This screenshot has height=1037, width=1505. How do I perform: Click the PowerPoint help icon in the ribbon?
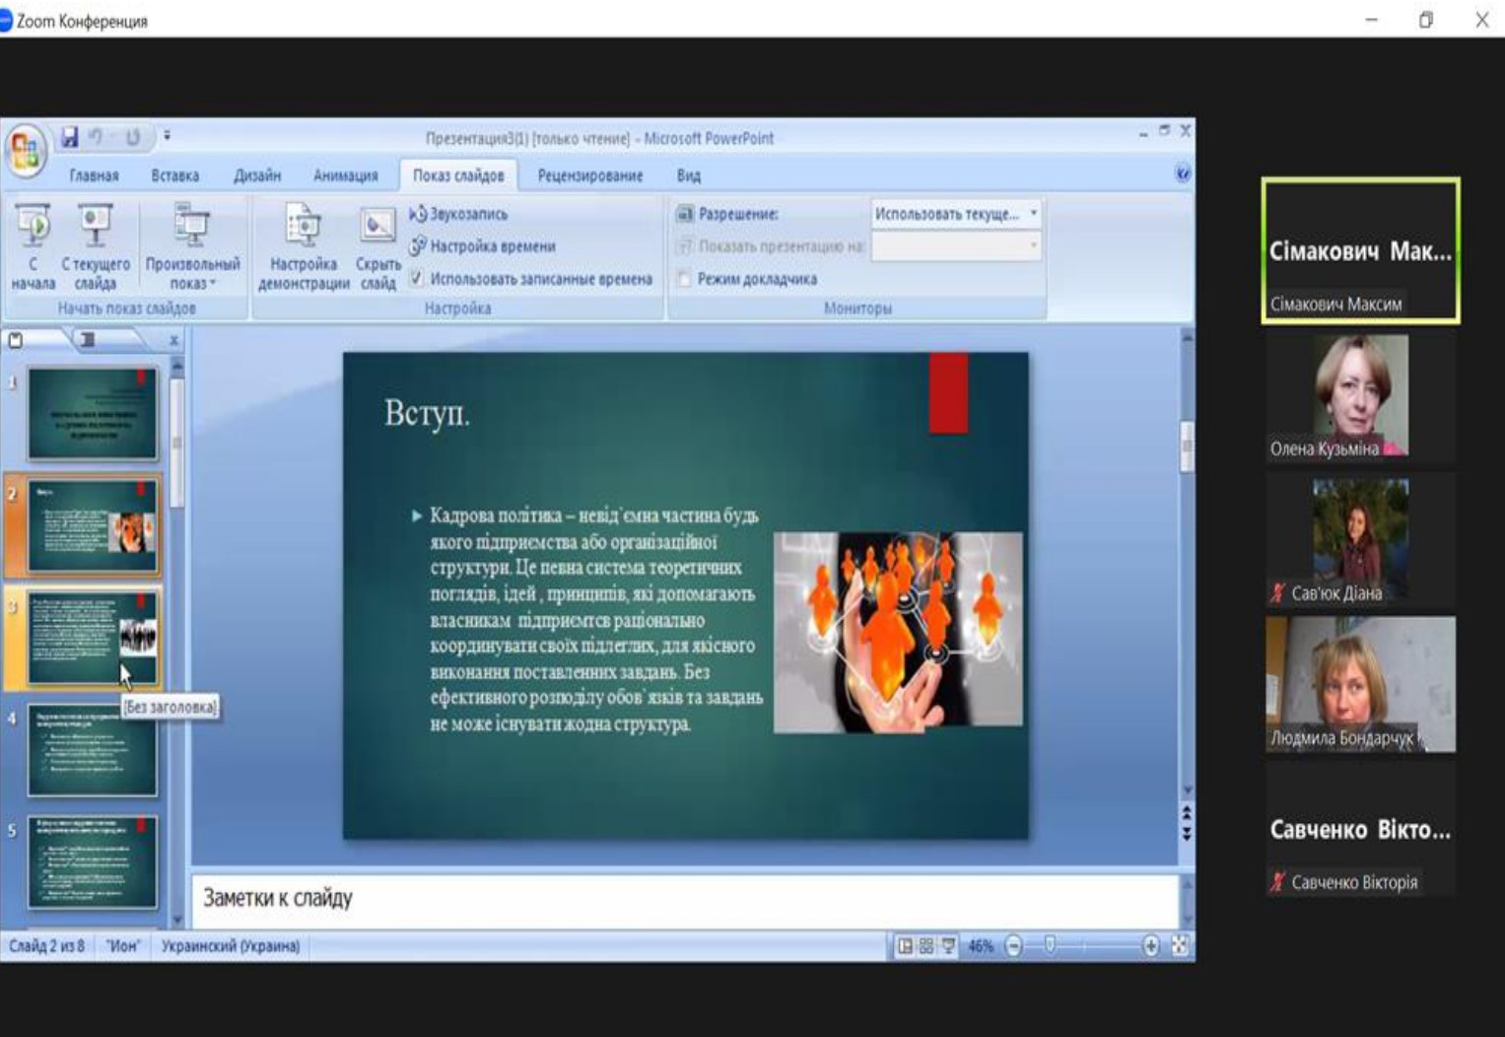1183,174
